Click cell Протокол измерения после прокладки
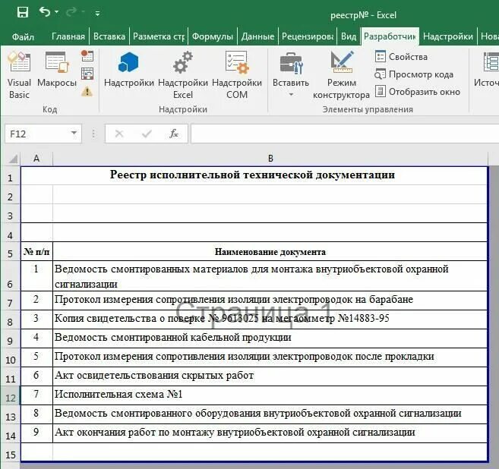Image resolution: width=499 pixels, height=469 pixels. [x=270, y=357]
